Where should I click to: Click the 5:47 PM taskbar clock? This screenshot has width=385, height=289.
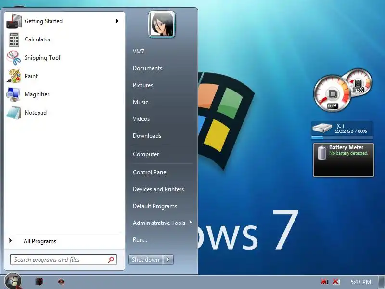click(x=360, y=282)
